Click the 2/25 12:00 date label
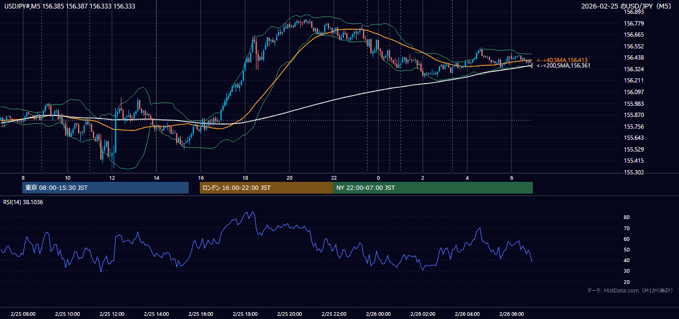Image resolution: width=679 pixels, height=319 pixels. [112, 314]
